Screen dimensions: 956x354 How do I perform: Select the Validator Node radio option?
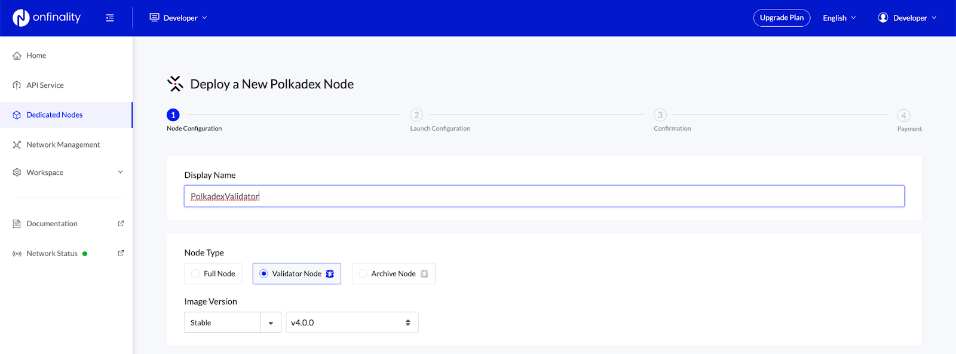(263, 273)
